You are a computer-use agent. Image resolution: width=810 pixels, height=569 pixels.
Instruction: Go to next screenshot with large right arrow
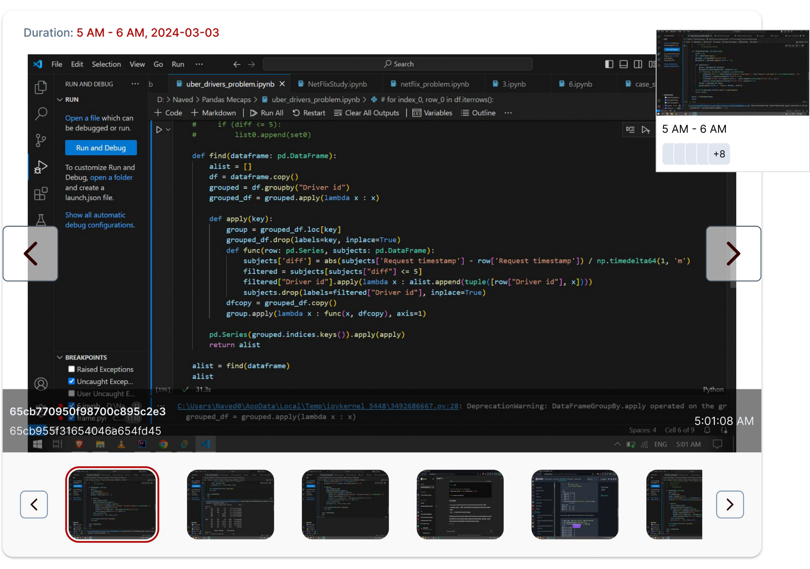(733, 254)
